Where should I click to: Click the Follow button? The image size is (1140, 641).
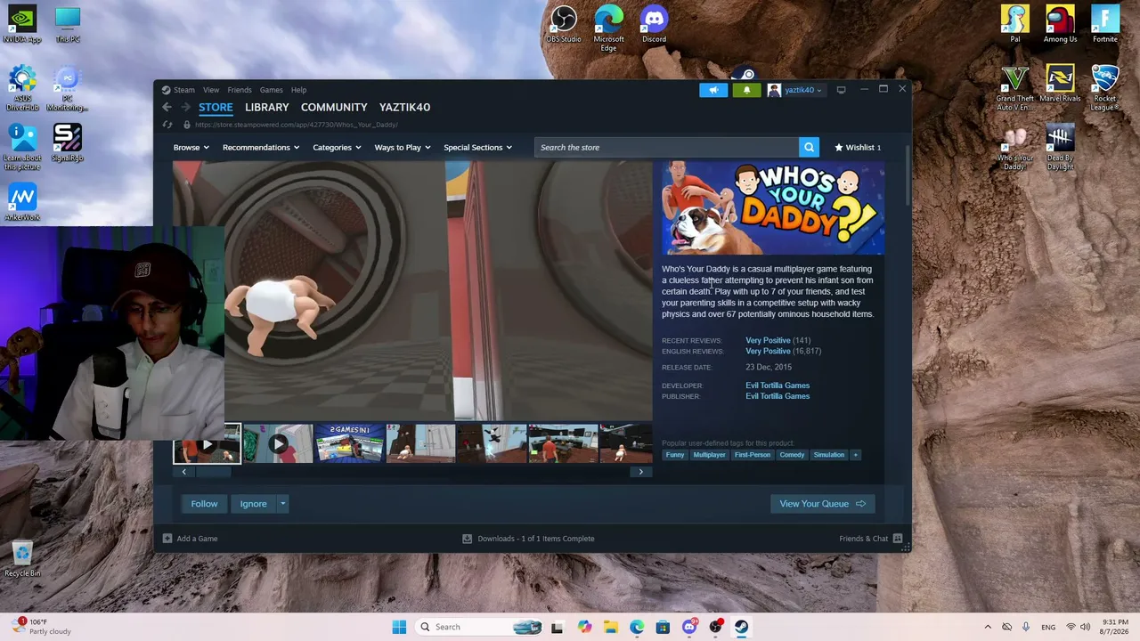204,504
